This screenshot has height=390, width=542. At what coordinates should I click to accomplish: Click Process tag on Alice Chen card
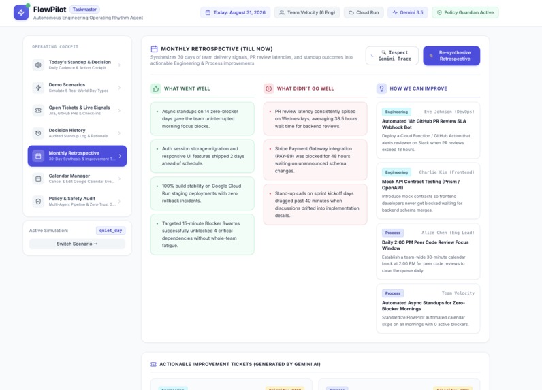pyautogui.click(x=393, y=233)
